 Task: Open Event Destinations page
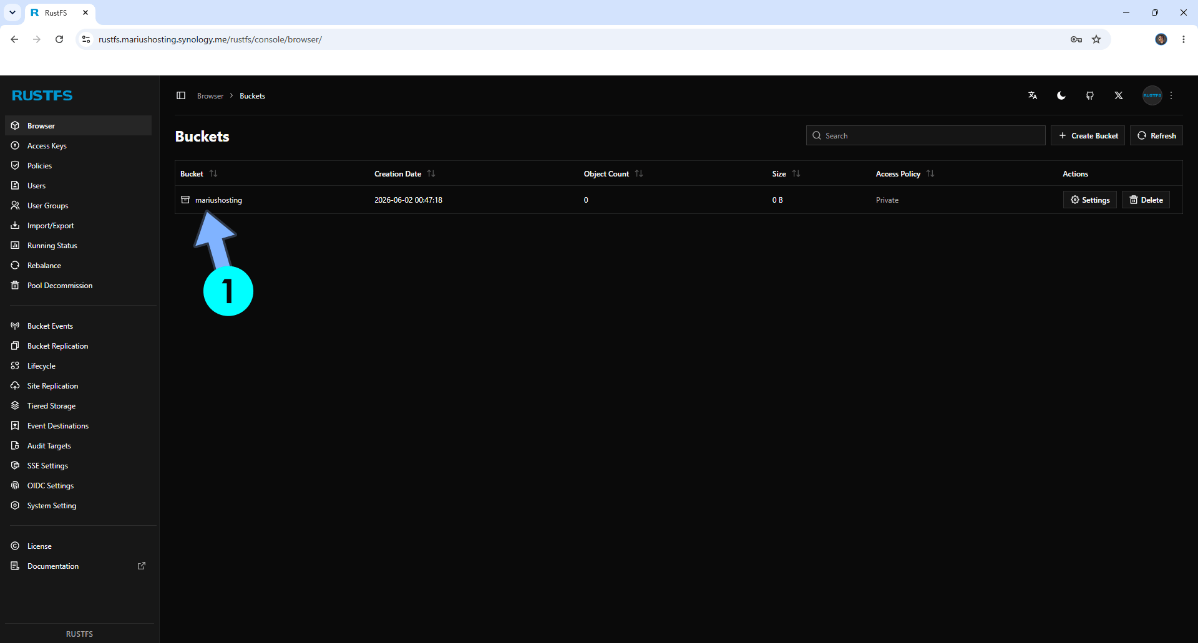tap(78, 425)
